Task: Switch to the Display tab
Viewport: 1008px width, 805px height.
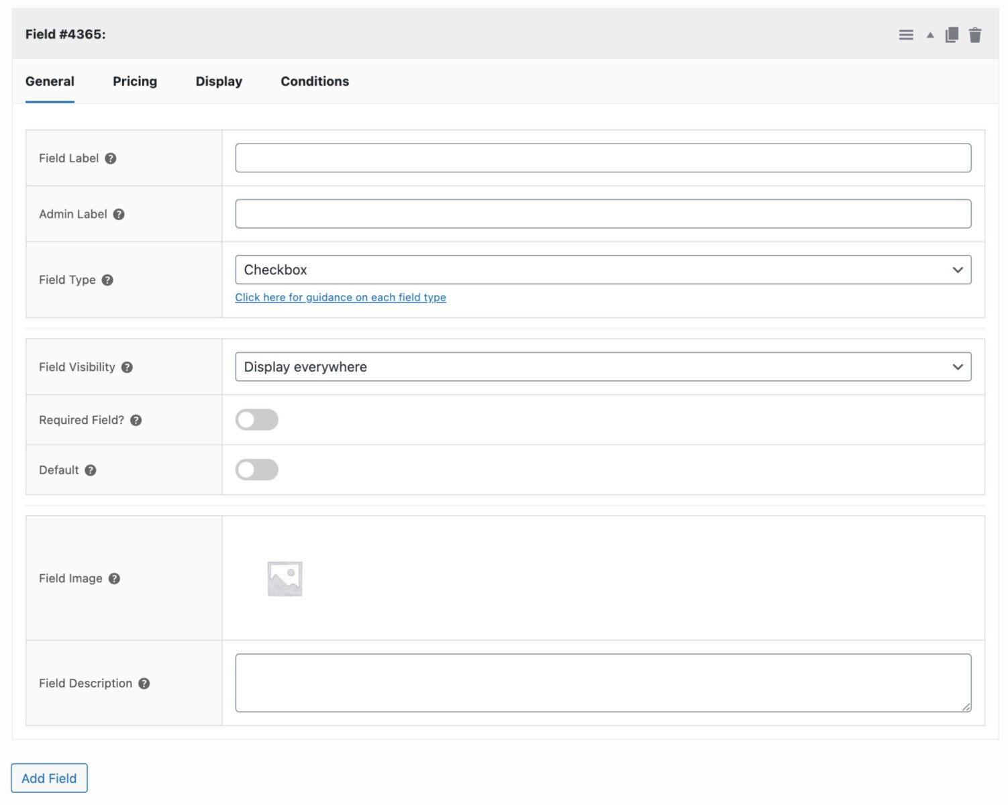Action: click(x=219, y=81)
